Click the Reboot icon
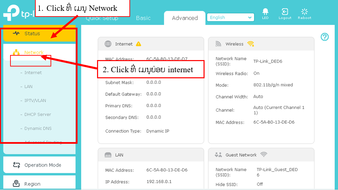Screen dimensions: 338x190 (x=304, y=12)
